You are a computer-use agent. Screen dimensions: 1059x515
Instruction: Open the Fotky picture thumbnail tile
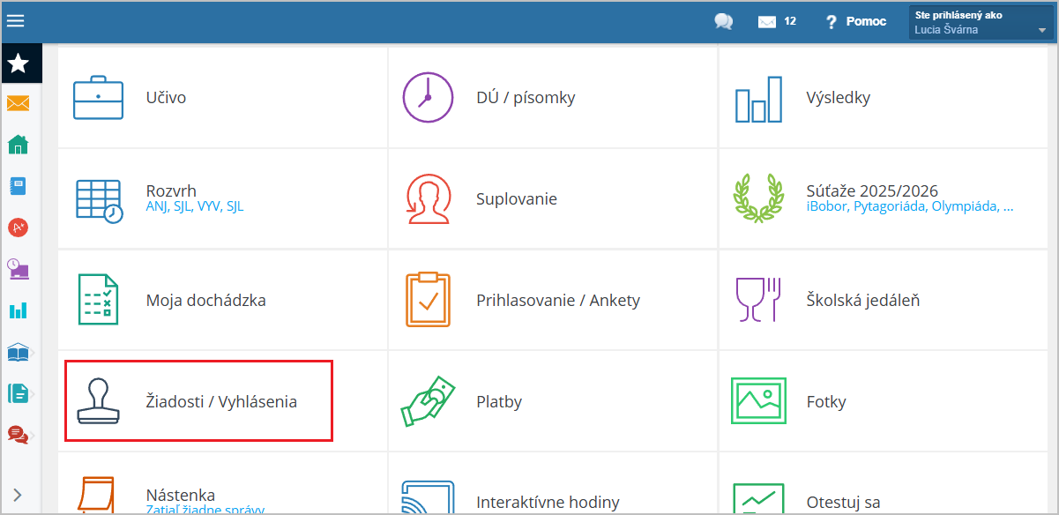click(758, 401)
